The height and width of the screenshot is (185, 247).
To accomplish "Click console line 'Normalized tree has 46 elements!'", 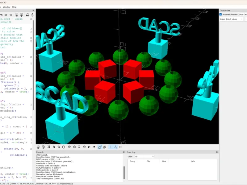I will 50,174.
